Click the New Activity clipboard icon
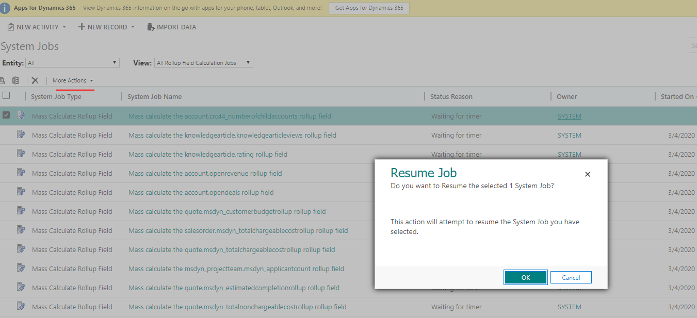 pyautogui.click(x=10, y=27)
